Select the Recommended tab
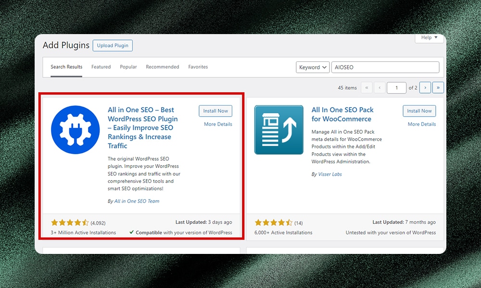This screenshot has height=288, width=481. tap(163, 67)
